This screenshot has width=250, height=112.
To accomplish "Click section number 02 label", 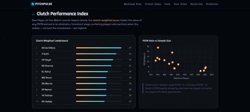I will (33, 14).
